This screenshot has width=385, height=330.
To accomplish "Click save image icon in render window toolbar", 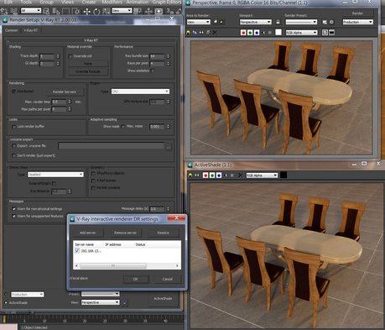I will point(188,33).
